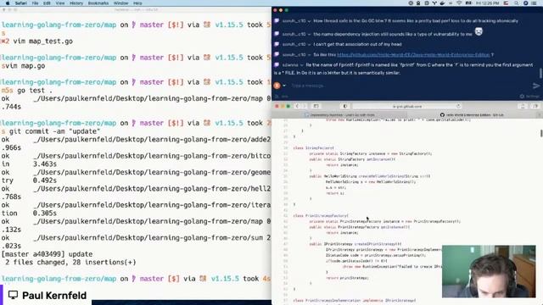Click the Safari share icon
The height and width of the screenshot is (305, 543).
coord(523,106)
